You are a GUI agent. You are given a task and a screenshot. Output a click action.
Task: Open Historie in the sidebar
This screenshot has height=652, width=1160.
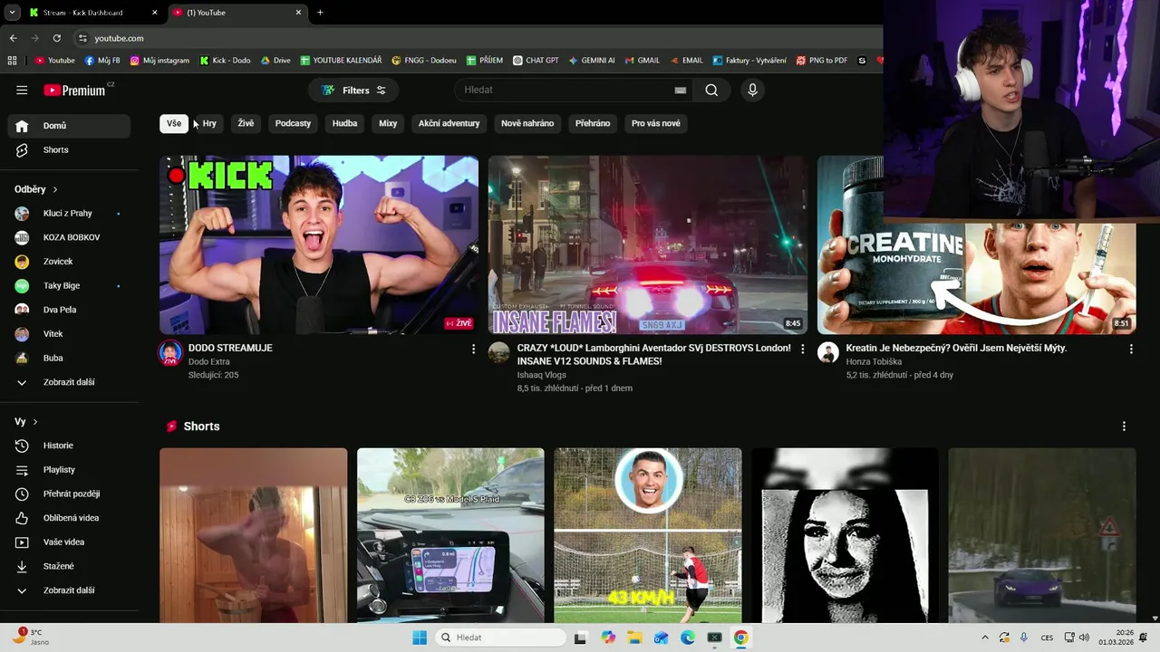pos(69,446)
